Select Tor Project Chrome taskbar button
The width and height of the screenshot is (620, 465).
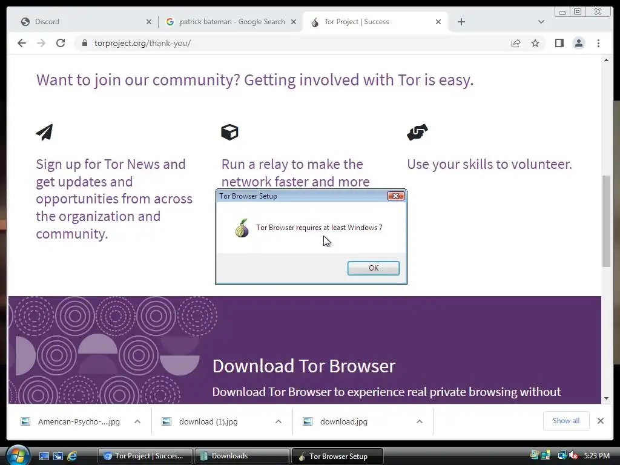(x=145, y=456)
